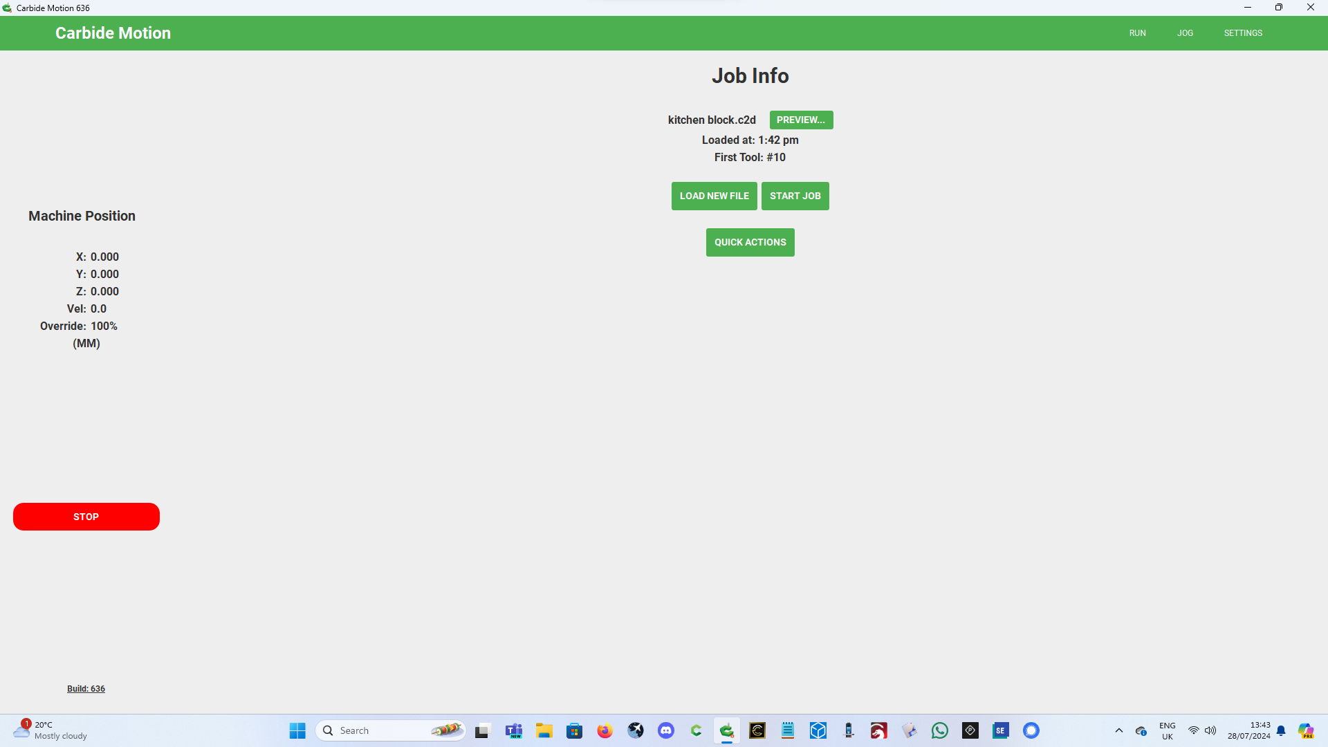This screenshot has width=1328, height=747.
Task: Open the blue notepad app icon in taskbar
Action: click(788, 730)
